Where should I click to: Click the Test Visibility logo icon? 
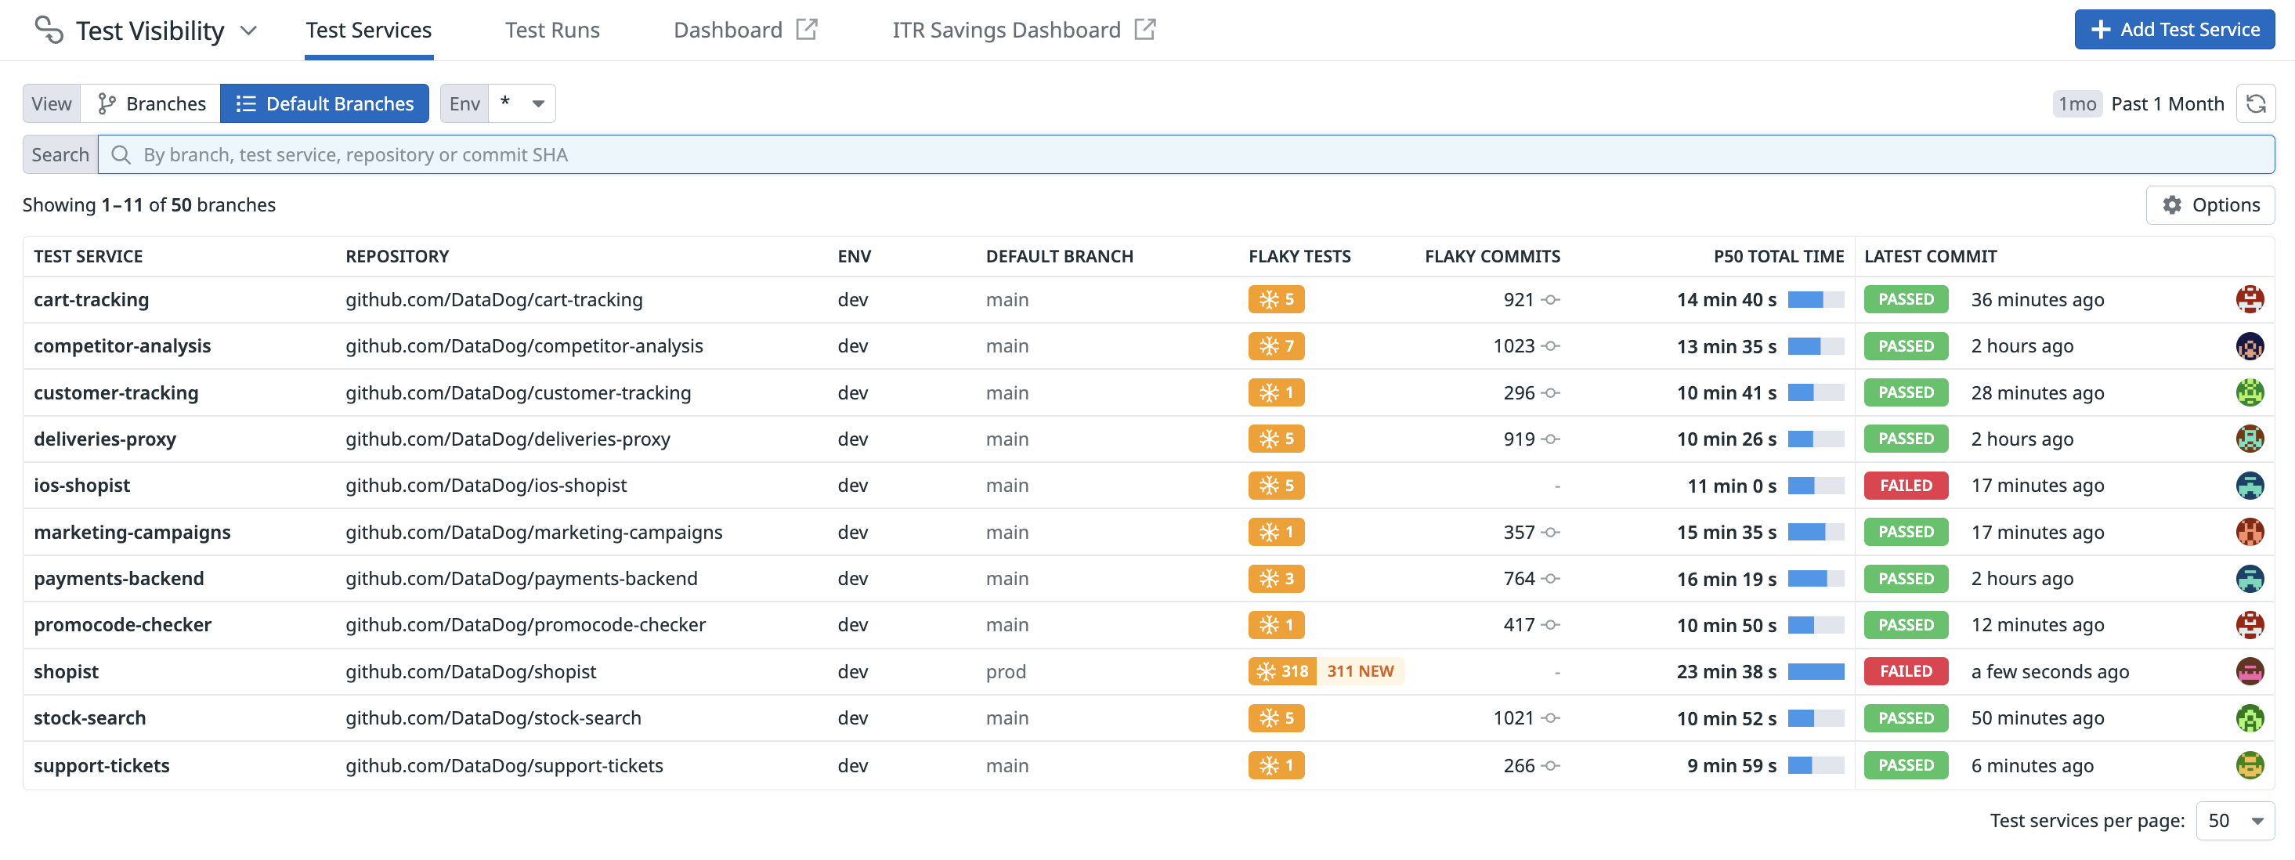pos(49,31)
